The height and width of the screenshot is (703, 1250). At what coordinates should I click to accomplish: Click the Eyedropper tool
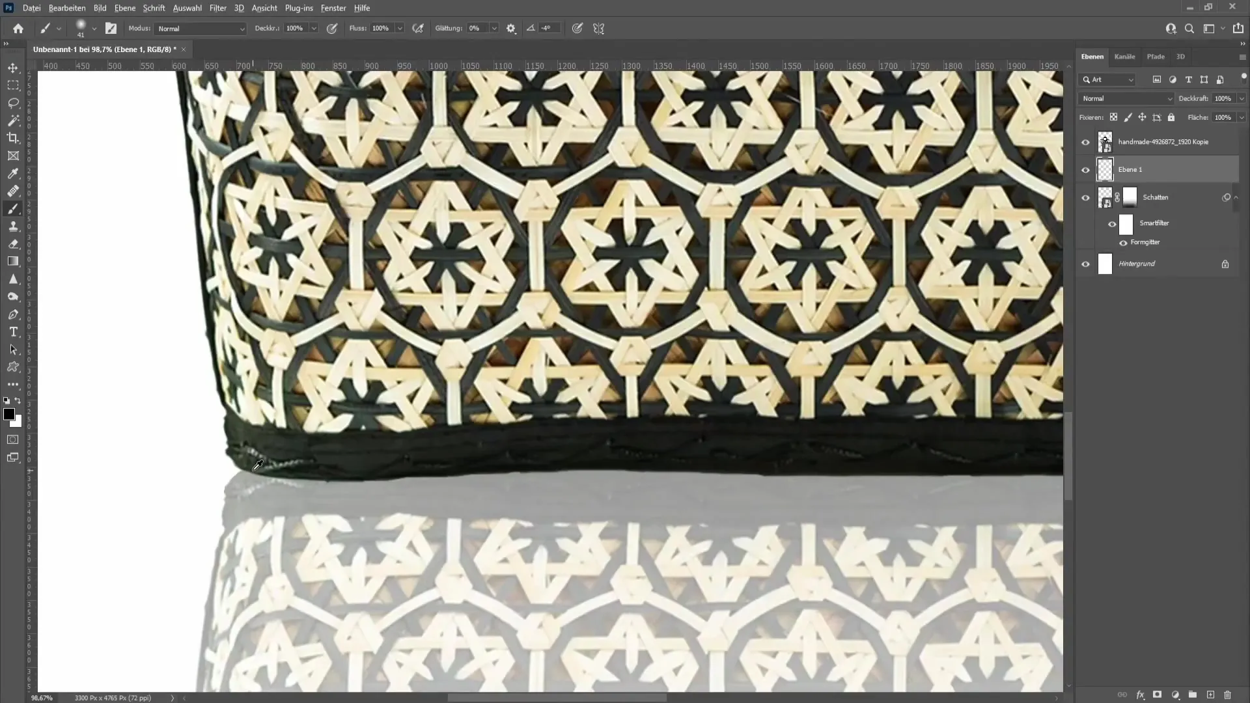click(x=13, y=172)
